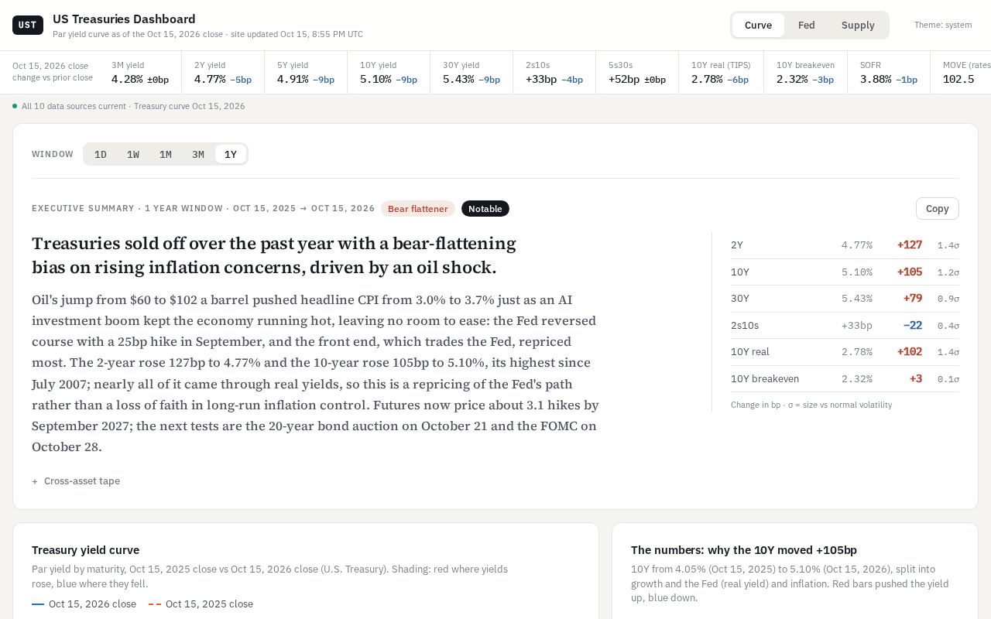Click the Bear flattener tag

418,208
